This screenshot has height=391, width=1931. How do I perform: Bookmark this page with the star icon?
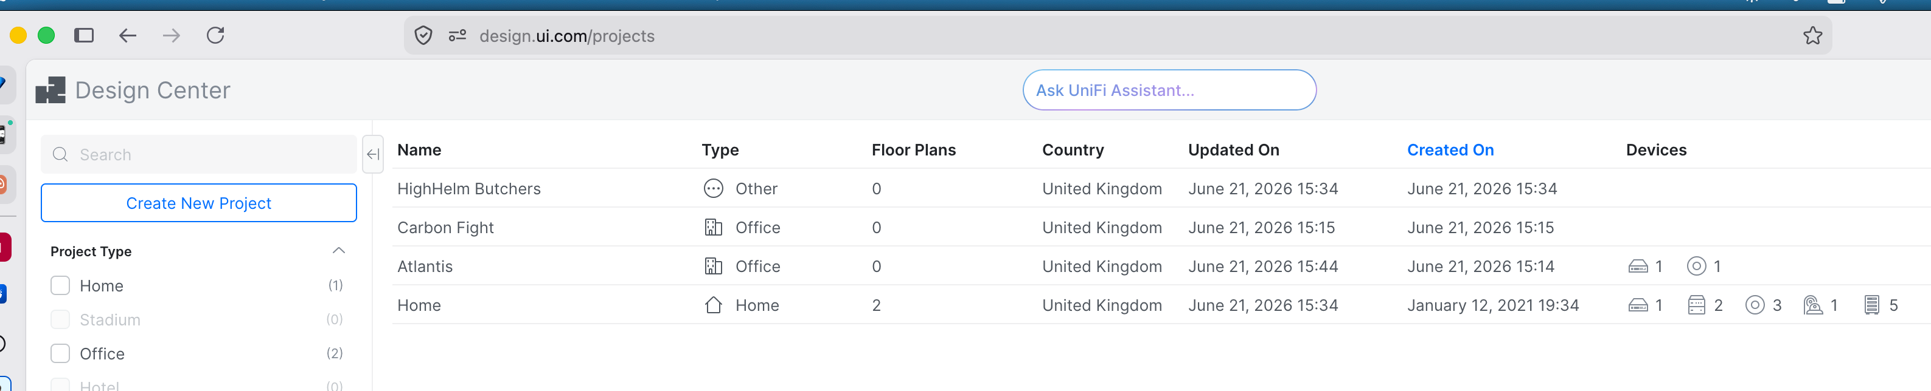[1812, 35]
